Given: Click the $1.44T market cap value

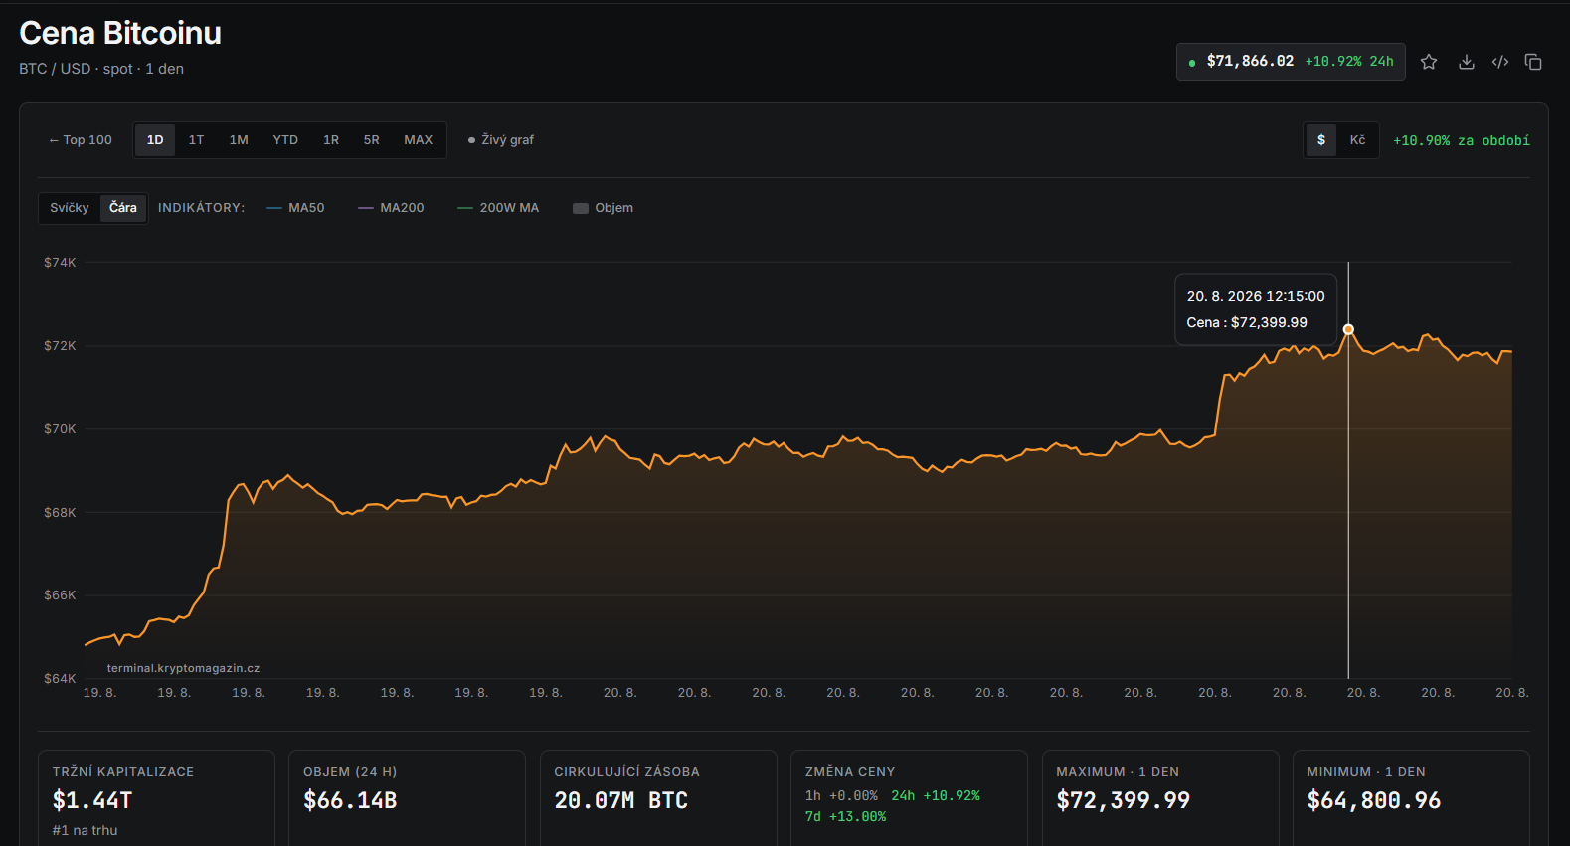Looking at the screenshot, I should (x=92, y=800).
